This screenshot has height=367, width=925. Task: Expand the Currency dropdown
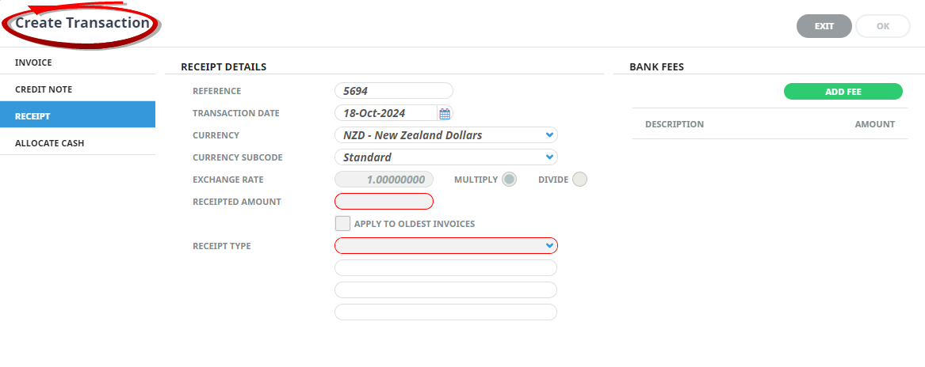point(446,135)
